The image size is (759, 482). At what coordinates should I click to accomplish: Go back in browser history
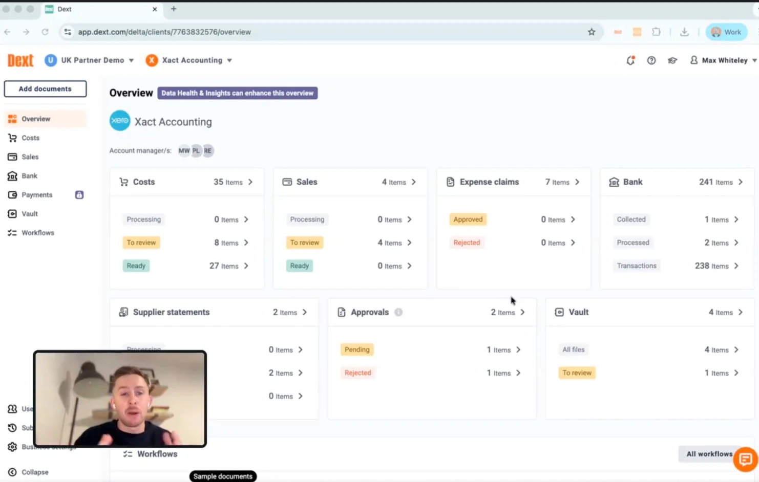tap(7, 32)
